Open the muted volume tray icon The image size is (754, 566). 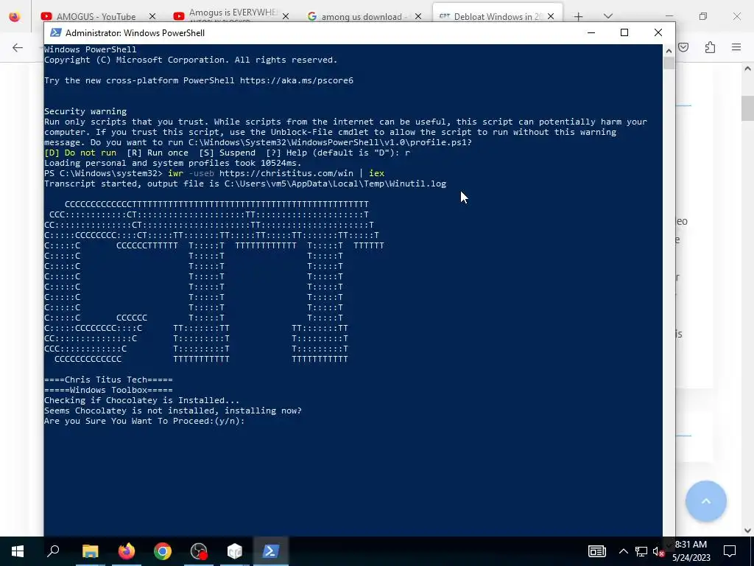pos(659,551)
